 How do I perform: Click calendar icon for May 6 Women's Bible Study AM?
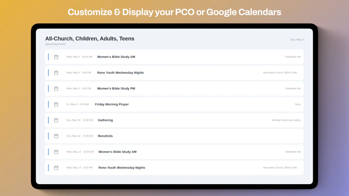click(x=56, y=57)
